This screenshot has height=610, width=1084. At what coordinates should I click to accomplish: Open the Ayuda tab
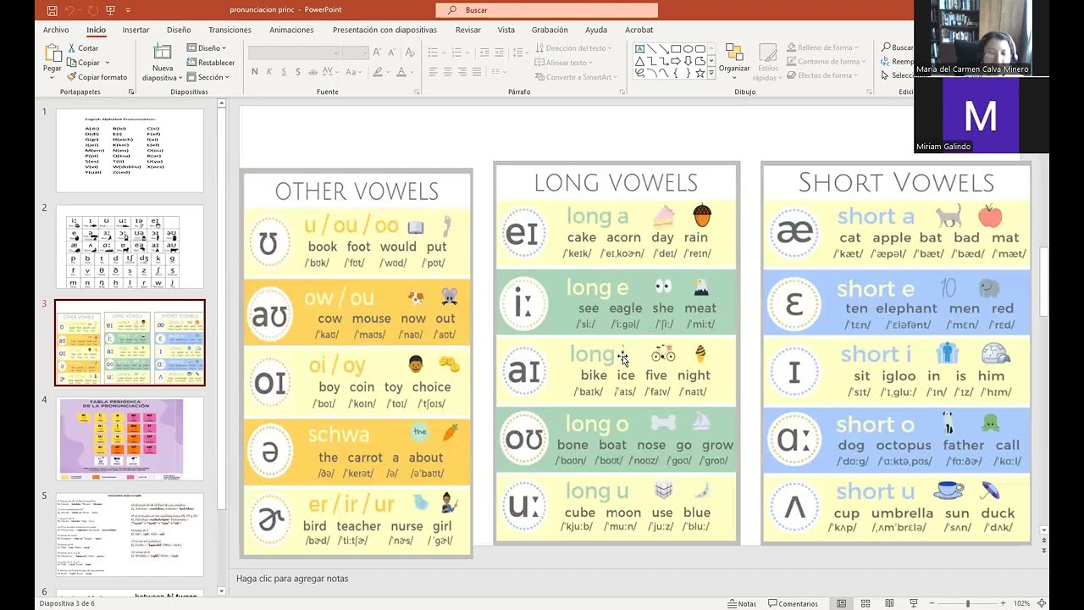[x=596, y=30]
